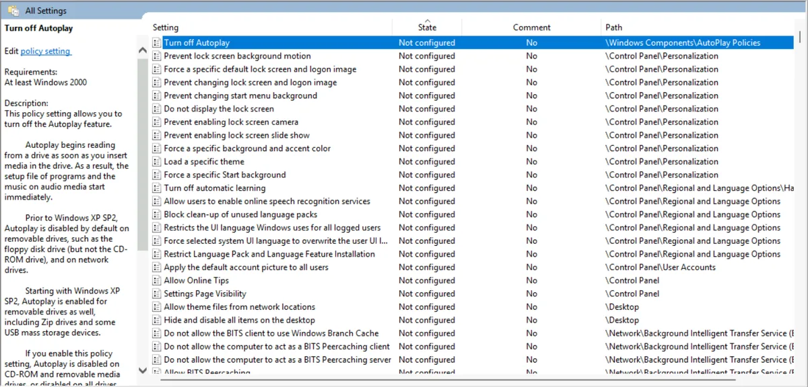
Task: Click policy icon beside Turn off Autoplay
Action: point(156,42)
